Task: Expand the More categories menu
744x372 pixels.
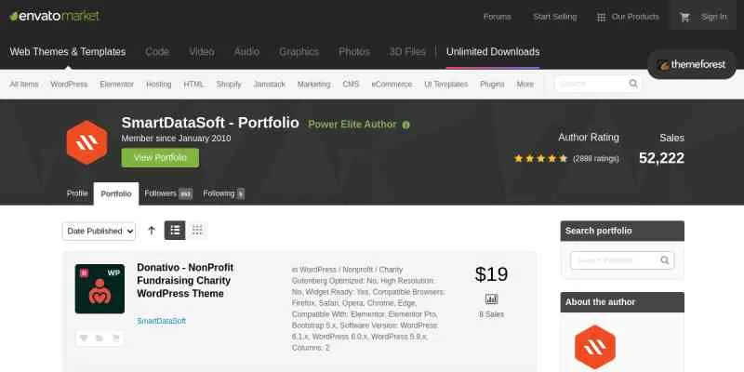Action: point(525,84)
